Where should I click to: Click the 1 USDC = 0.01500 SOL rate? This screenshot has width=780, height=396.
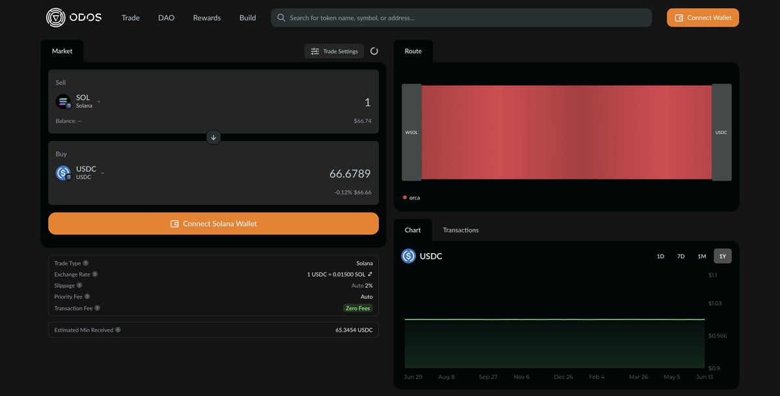click(x=336, y=274)
